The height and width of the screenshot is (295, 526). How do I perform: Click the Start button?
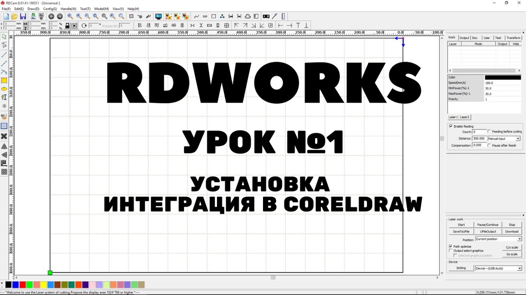click(x=461, y=225)
